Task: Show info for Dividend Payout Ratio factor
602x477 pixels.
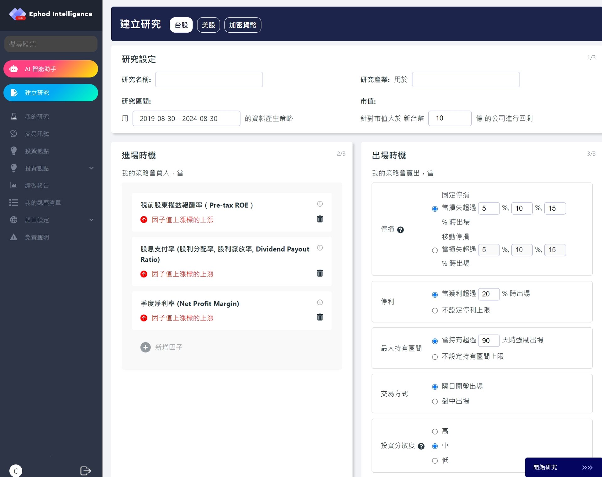Action: click(320, 248)
